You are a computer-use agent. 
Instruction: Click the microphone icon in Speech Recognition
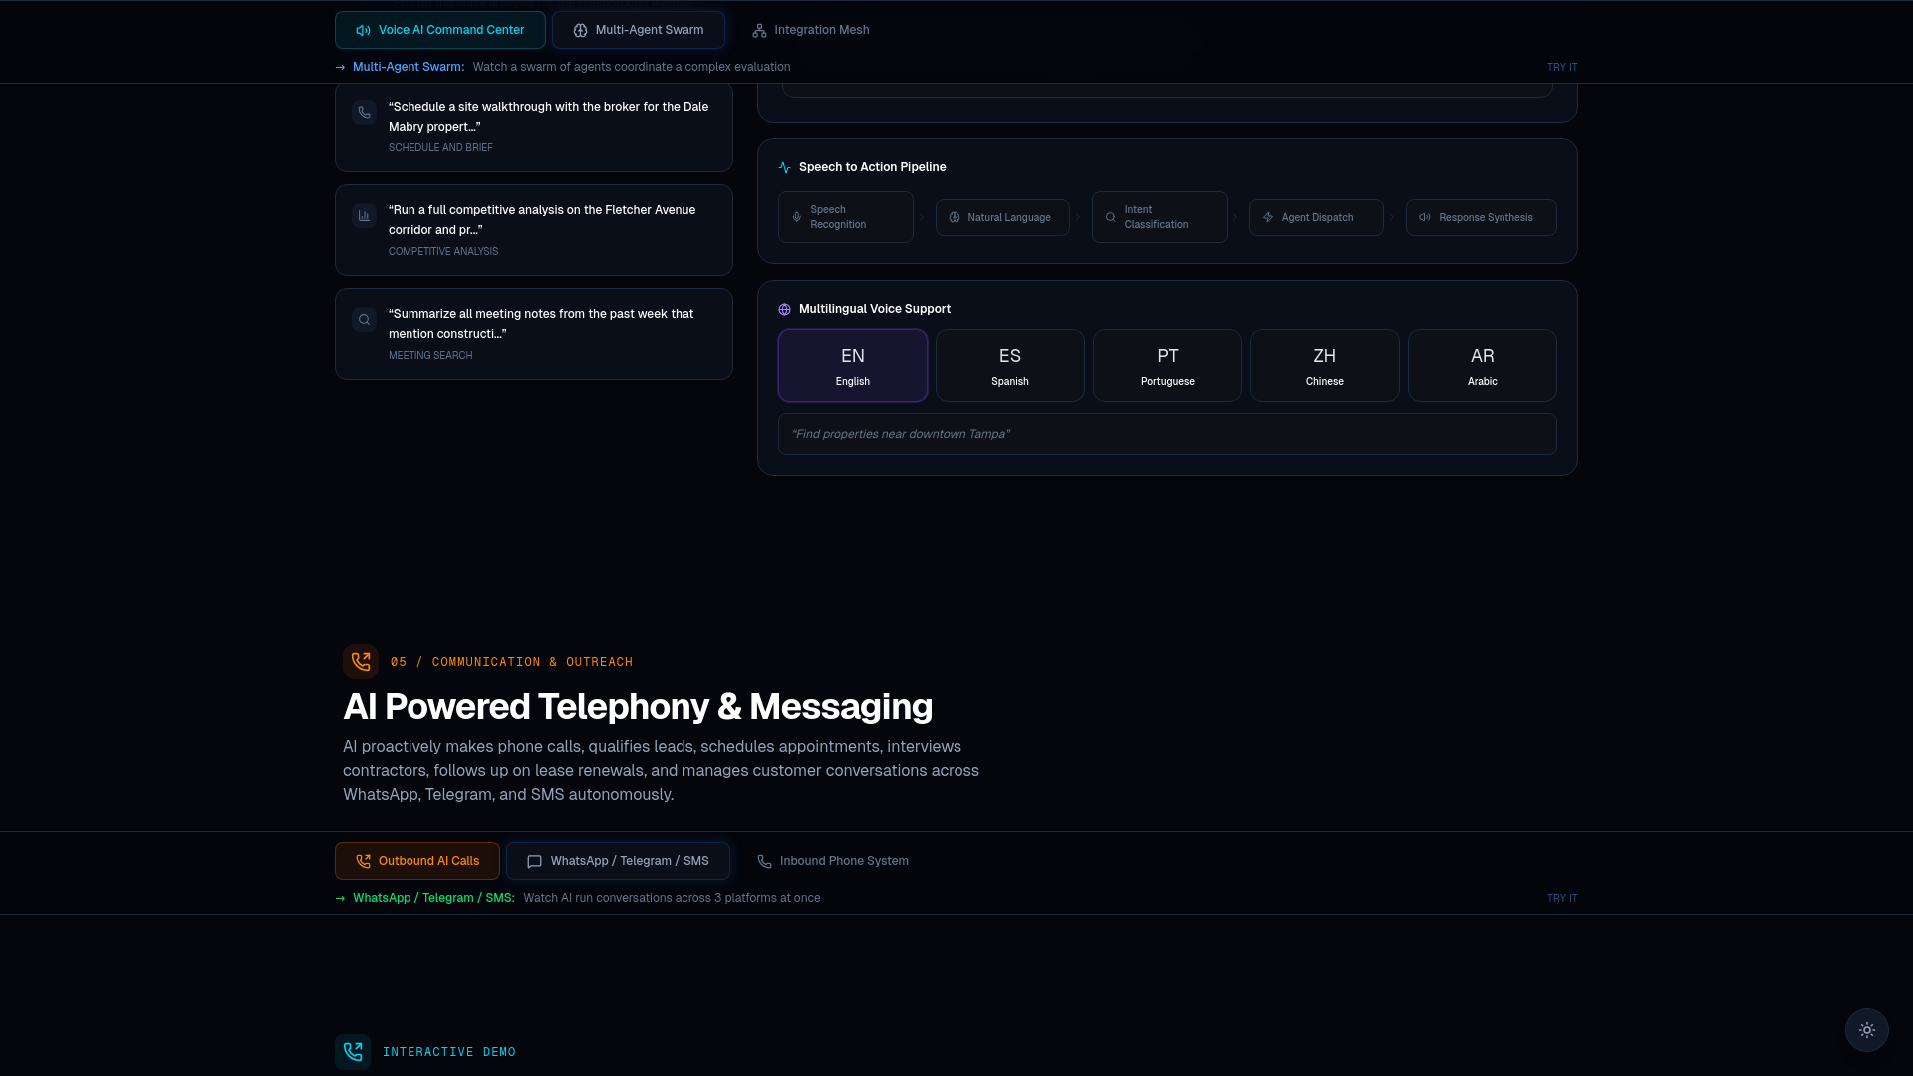click(x=796, y=217)
